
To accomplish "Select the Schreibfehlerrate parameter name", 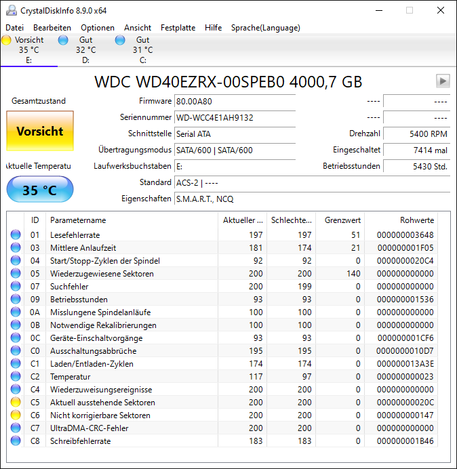I will [x=80, y=441].
